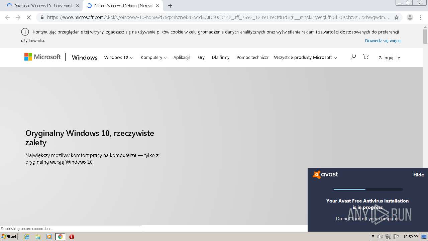Bookmark this page with the star
The height and width of the screenshot is (241, 428).
[x=397, y=17]
